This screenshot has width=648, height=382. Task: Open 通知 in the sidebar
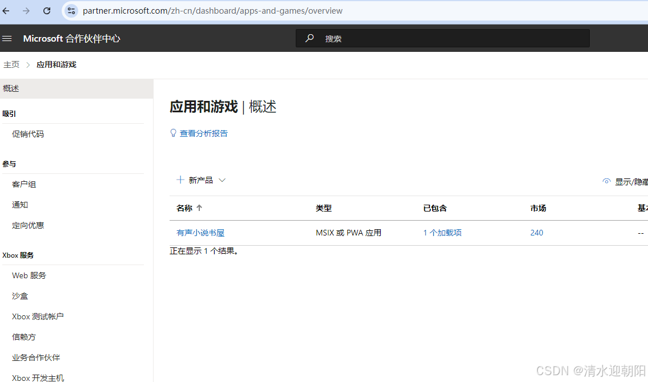click(20, 205)
